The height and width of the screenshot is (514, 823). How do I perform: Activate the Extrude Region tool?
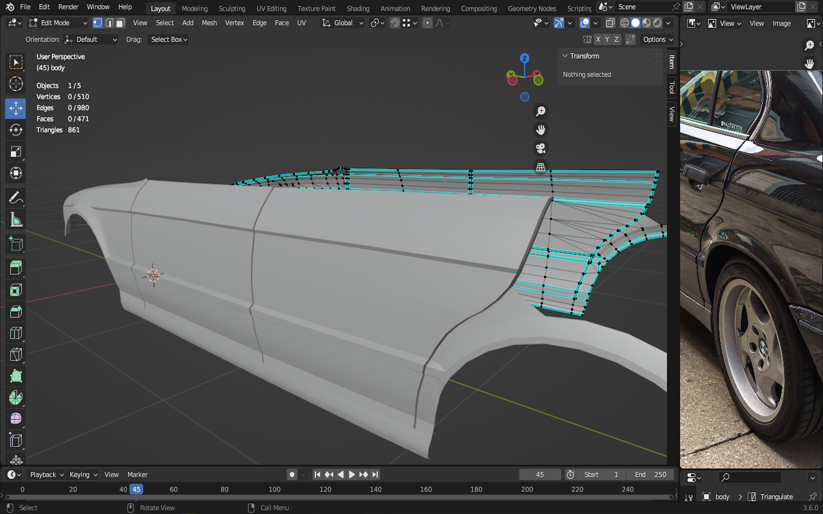tap(15, 268)
